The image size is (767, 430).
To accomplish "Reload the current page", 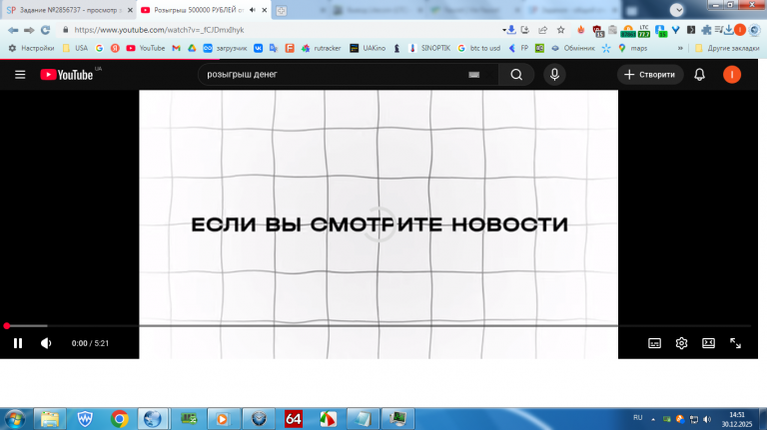I will pyautogui.click(x=46, y=30).
